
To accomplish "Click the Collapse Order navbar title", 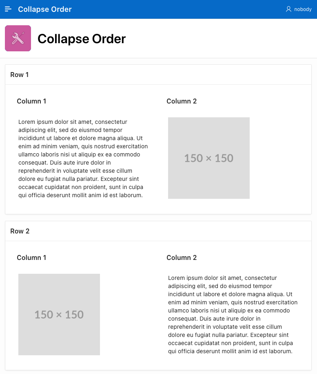I will pos(44,9).
